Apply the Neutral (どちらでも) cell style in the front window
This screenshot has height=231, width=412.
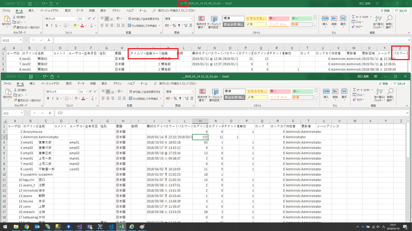(x=257, y=91)
